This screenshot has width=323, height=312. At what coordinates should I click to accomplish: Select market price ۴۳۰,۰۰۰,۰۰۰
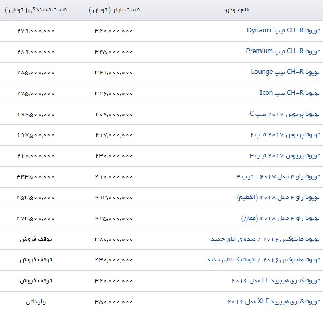(114, 260)
